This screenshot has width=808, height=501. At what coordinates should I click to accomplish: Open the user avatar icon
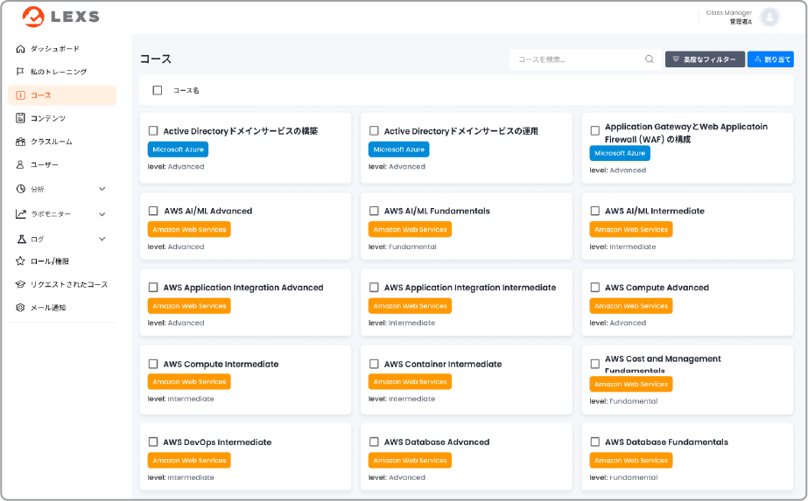(x=769, y=17)
